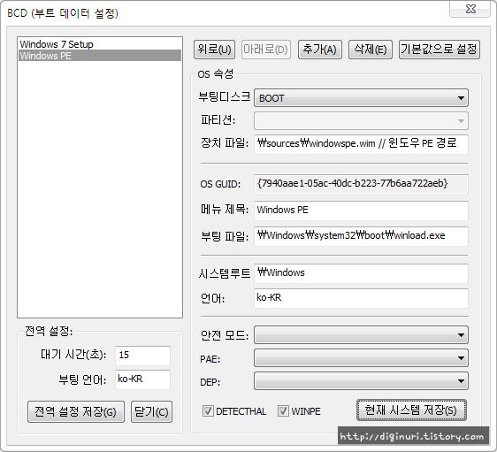Viewport: 497px width, 452px height.
Task: Edit the 장치 파일 path field
Action: pyautogui.click(x=361, y=144)
